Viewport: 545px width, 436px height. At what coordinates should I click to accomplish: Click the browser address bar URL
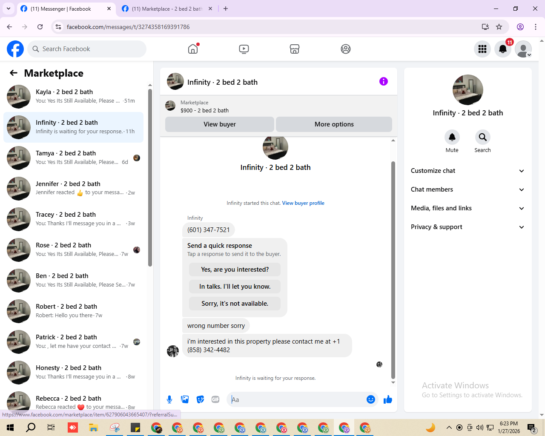click(128, 27)
